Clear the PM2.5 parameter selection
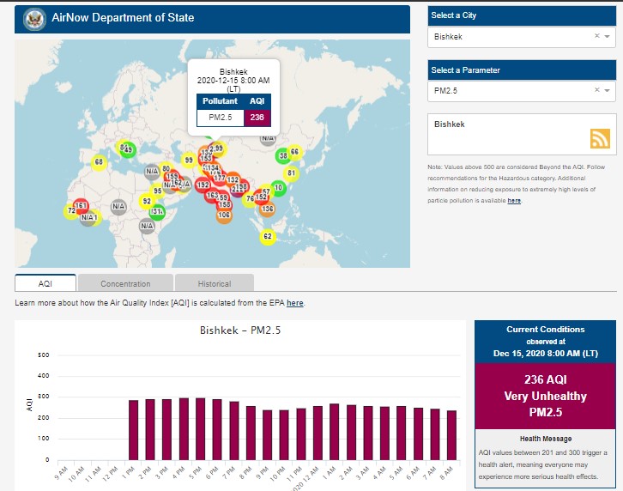Image resolution: width=623 pixels, height=491 pixels. click(x=596, y=90)
